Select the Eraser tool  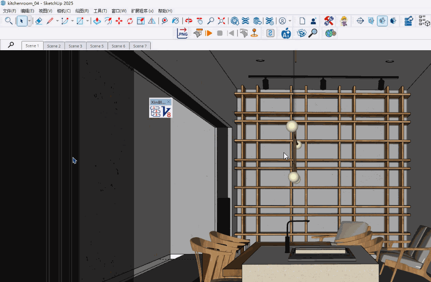[x=39, y=21]
